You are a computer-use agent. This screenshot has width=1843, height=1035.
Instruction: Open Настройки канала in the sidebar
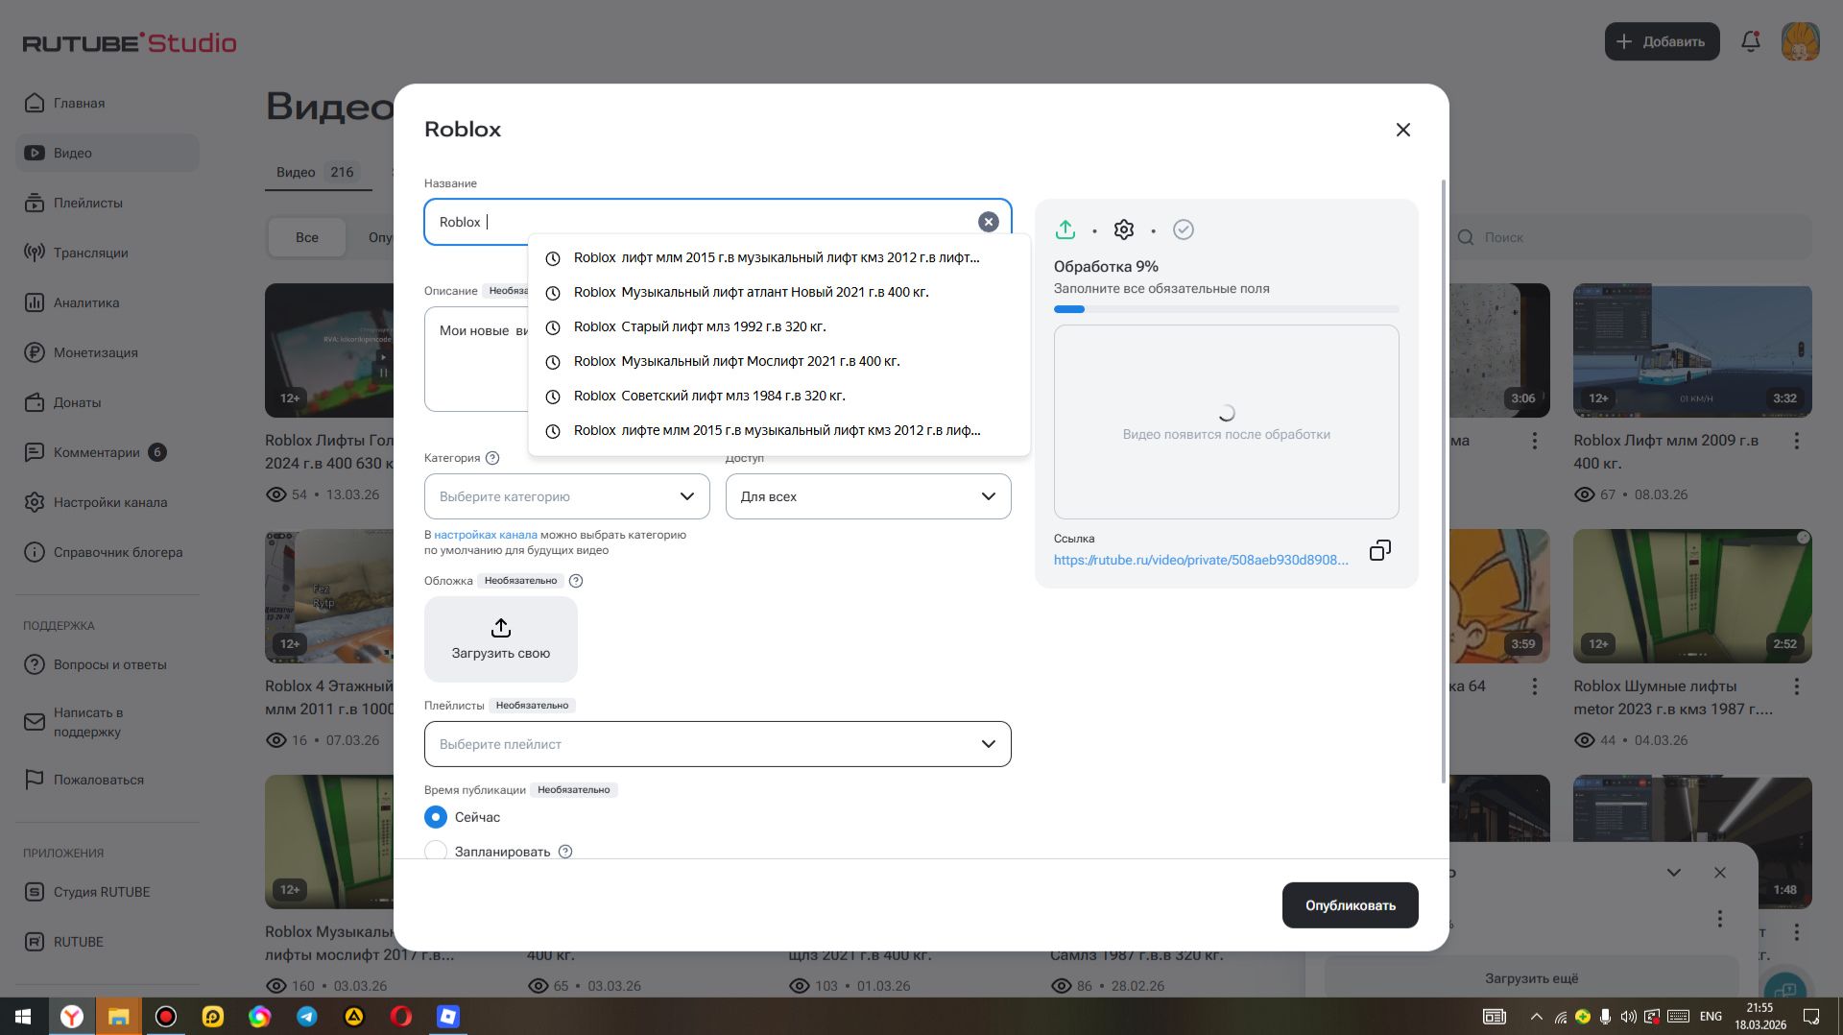click(108, 502)
